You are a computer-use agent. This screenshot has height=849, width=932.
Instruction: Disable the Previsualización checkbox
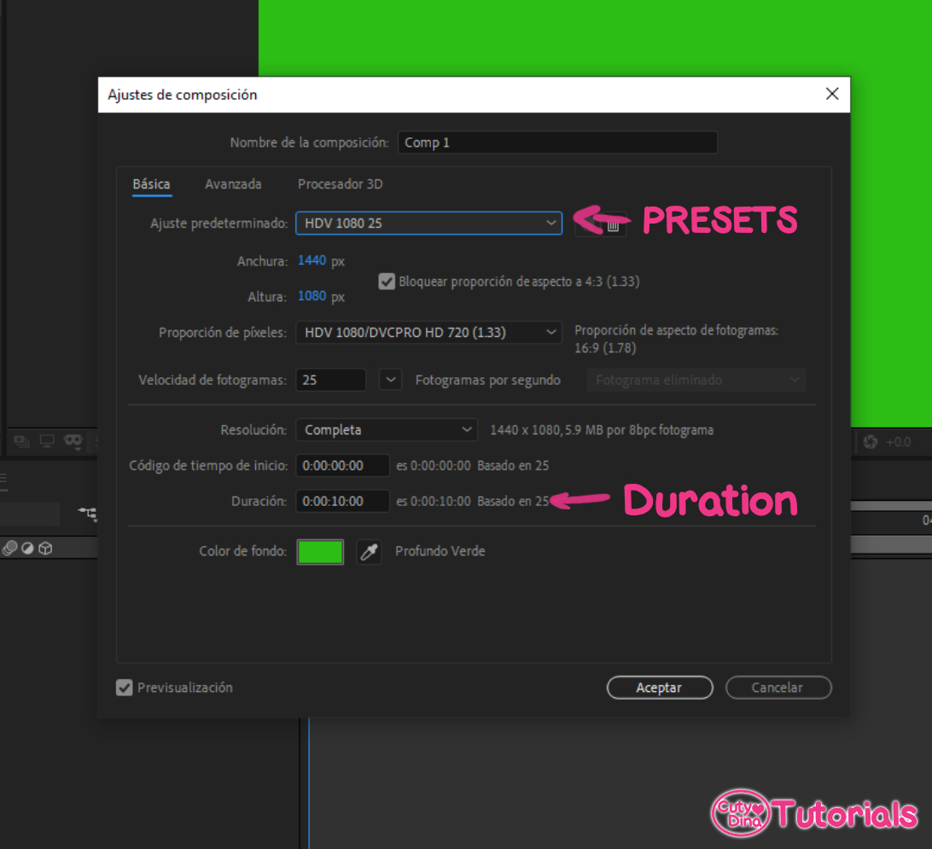(x=125, y=688)
